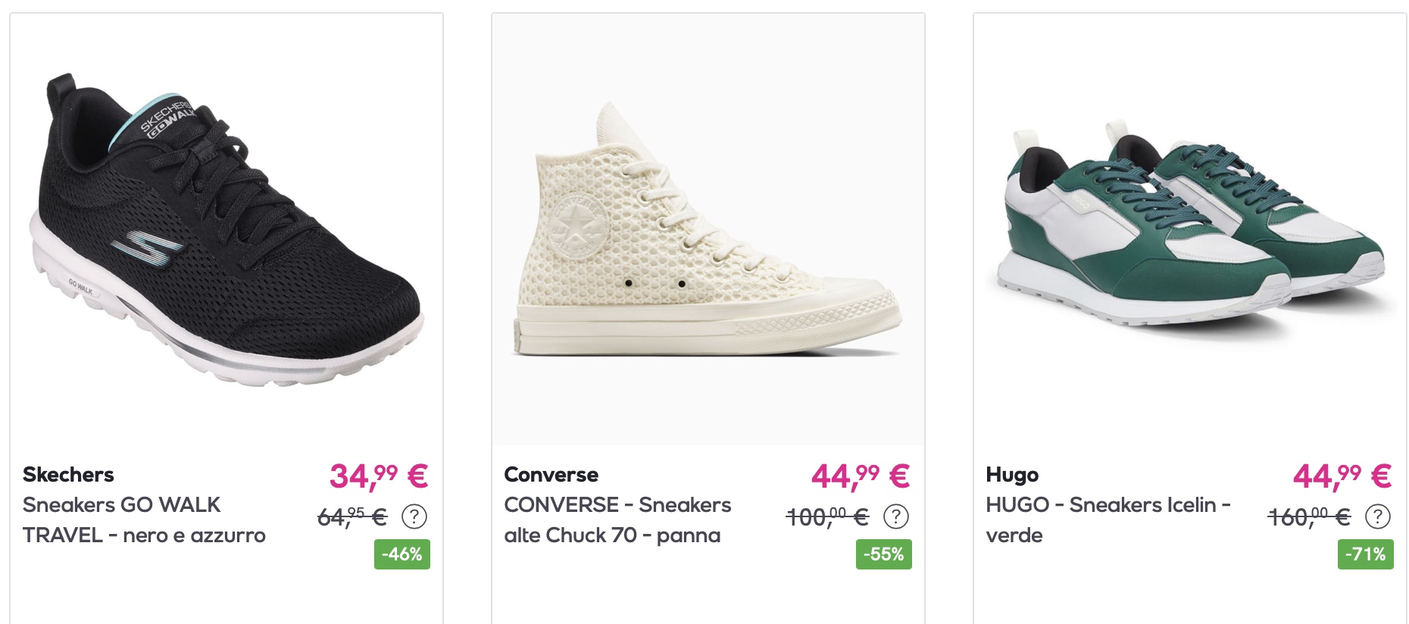The image size is (1409, 624).
Task: Open price info icon for Hugo sneakers
Action: tap(1378, 516)
